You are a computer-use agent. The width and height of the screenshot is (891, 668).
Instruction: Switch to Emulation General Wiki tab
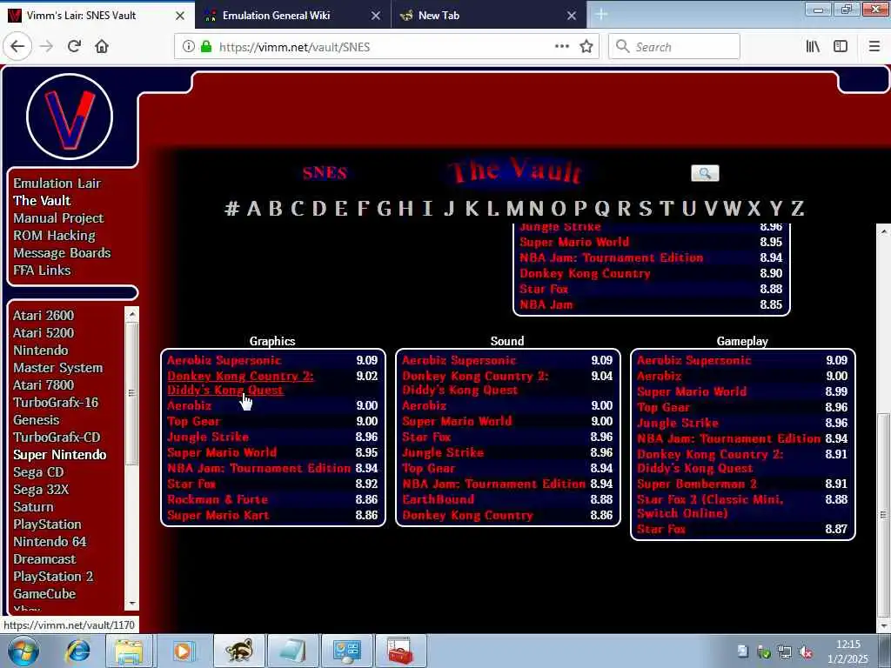[x=277, y=16]
